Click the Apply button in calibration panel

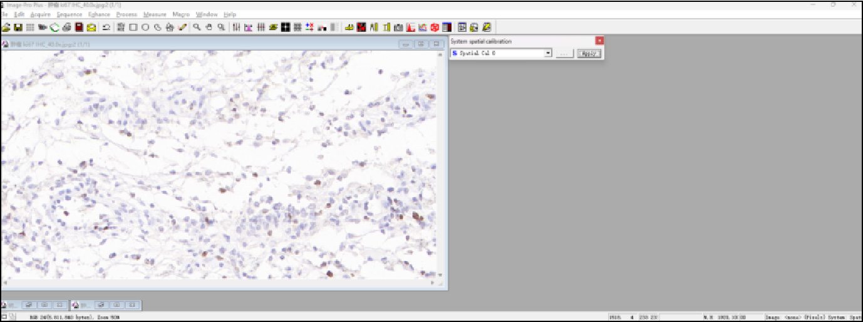pos(589,53)
